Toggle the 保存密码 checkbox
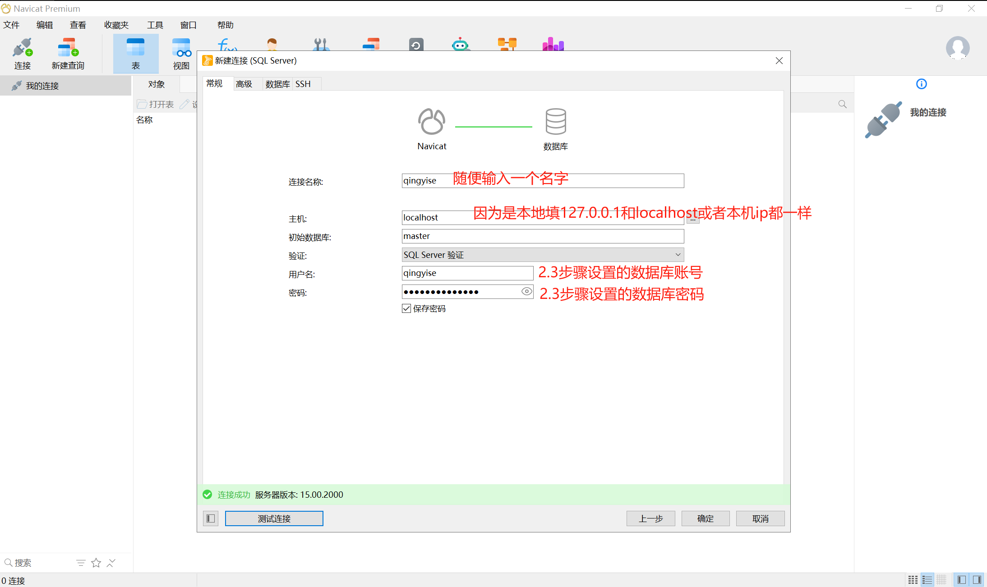Screen dimensions: 987x587 (406, 308)
